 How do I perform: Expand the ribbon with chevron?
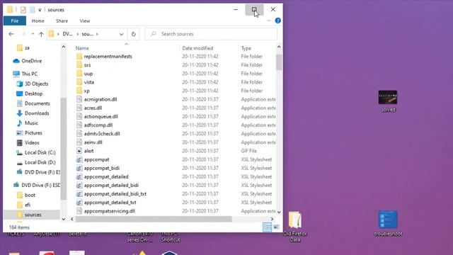[x=269, y=21]
